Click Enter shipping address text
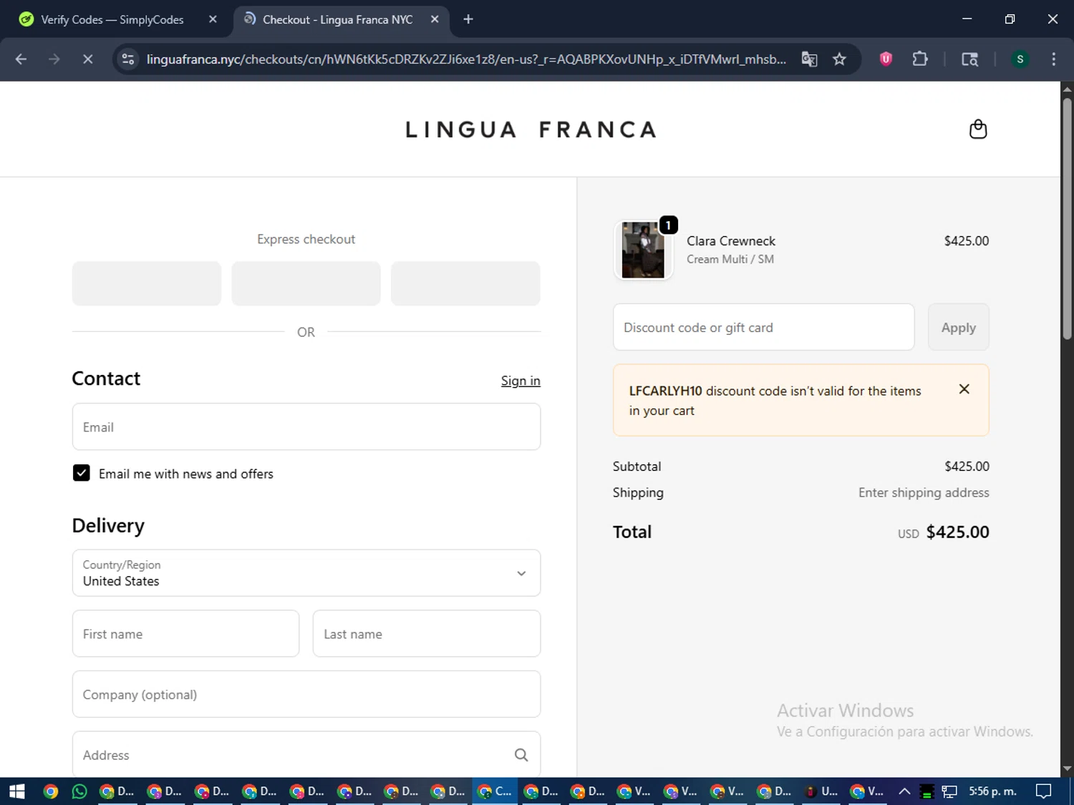The width and height of the screenshot is (1074, 805). pyautogui.click(x=924, y=492)
